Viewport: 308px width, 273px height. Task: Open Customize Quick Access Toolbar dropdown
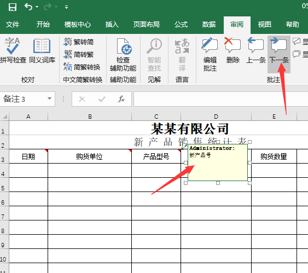tap(66, 7)
